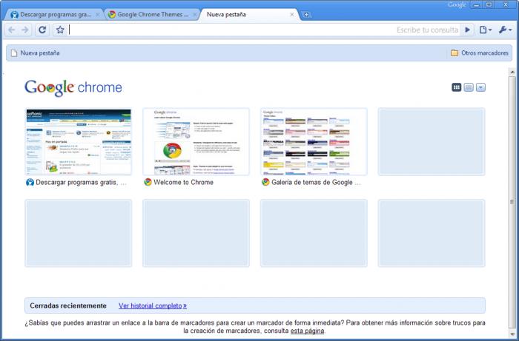Click the Descargar programas gratis title link
The width and height of the screenshot is (519, 341).
click(81, 182)
